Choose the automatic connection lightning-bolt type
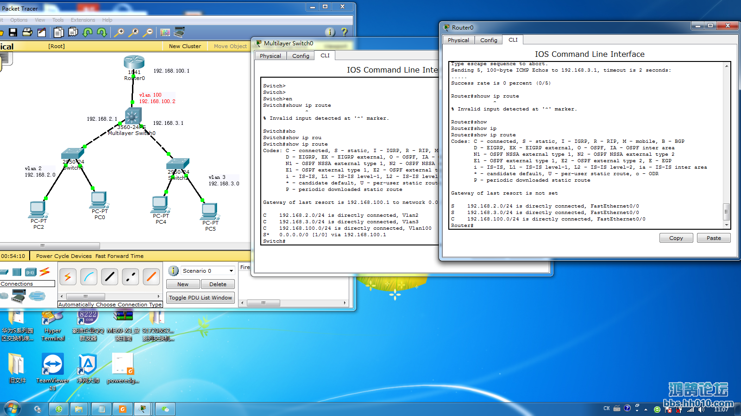 68,277
